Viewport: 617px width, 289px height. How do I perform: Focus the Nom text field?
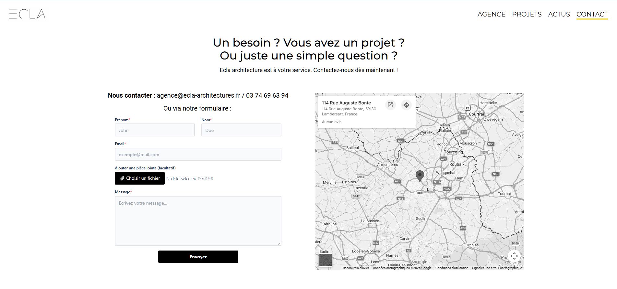click(x=241, y=130)
